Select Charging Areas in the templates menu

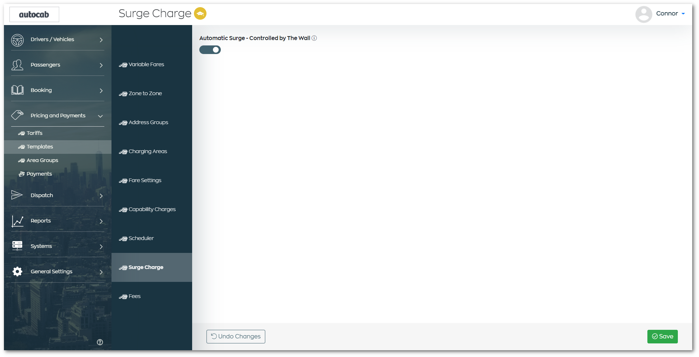point(152,151)
